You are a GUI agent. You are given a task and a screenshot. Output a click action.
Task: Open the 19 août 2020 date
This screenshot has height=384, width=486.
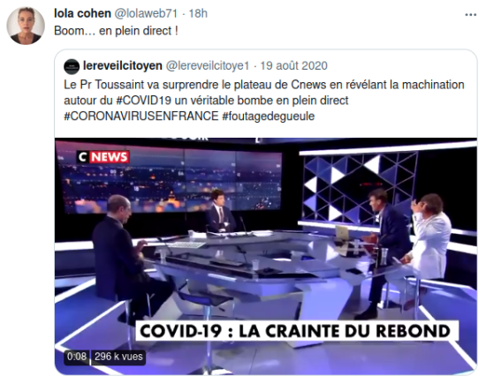[293, 65]
